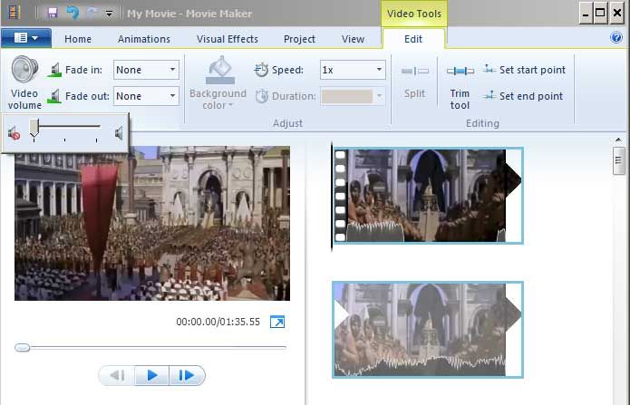Screen dimensions: 630x405
Task: Open the blue Movie Maker file menu button
Action: pyautogui.click(x=26, y=38)
